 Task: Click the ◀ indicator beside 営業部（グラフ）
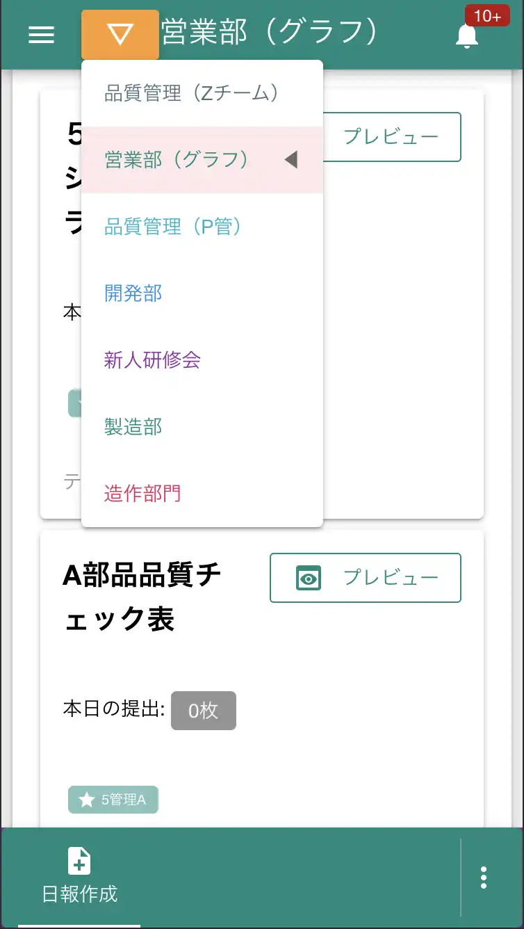290,159
